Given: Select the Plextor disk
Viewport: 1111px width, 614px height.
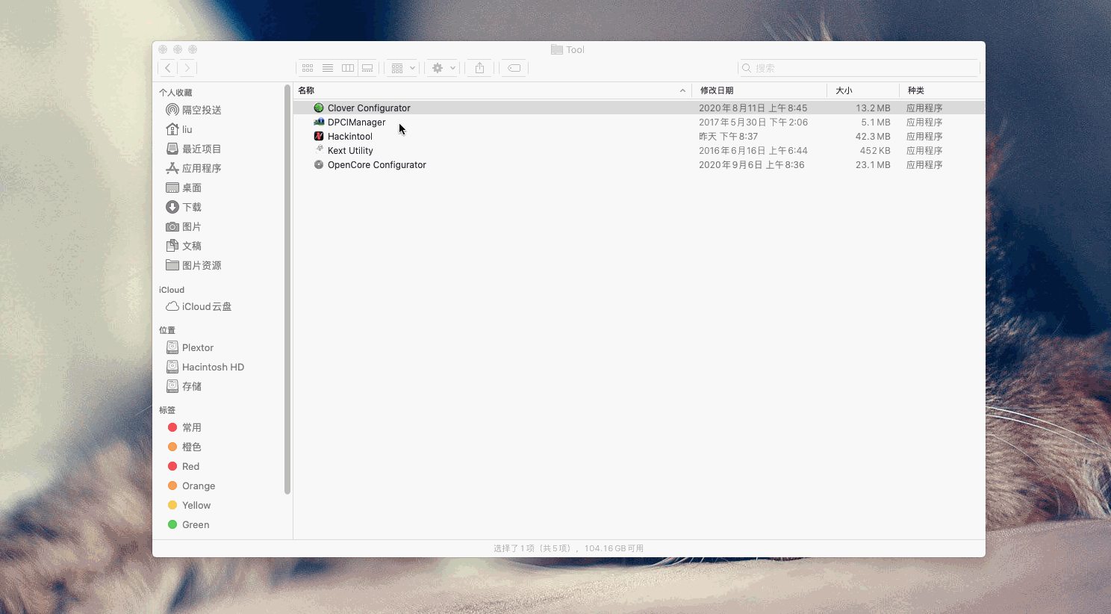Looking at the screenshot, I should [190, 347].
